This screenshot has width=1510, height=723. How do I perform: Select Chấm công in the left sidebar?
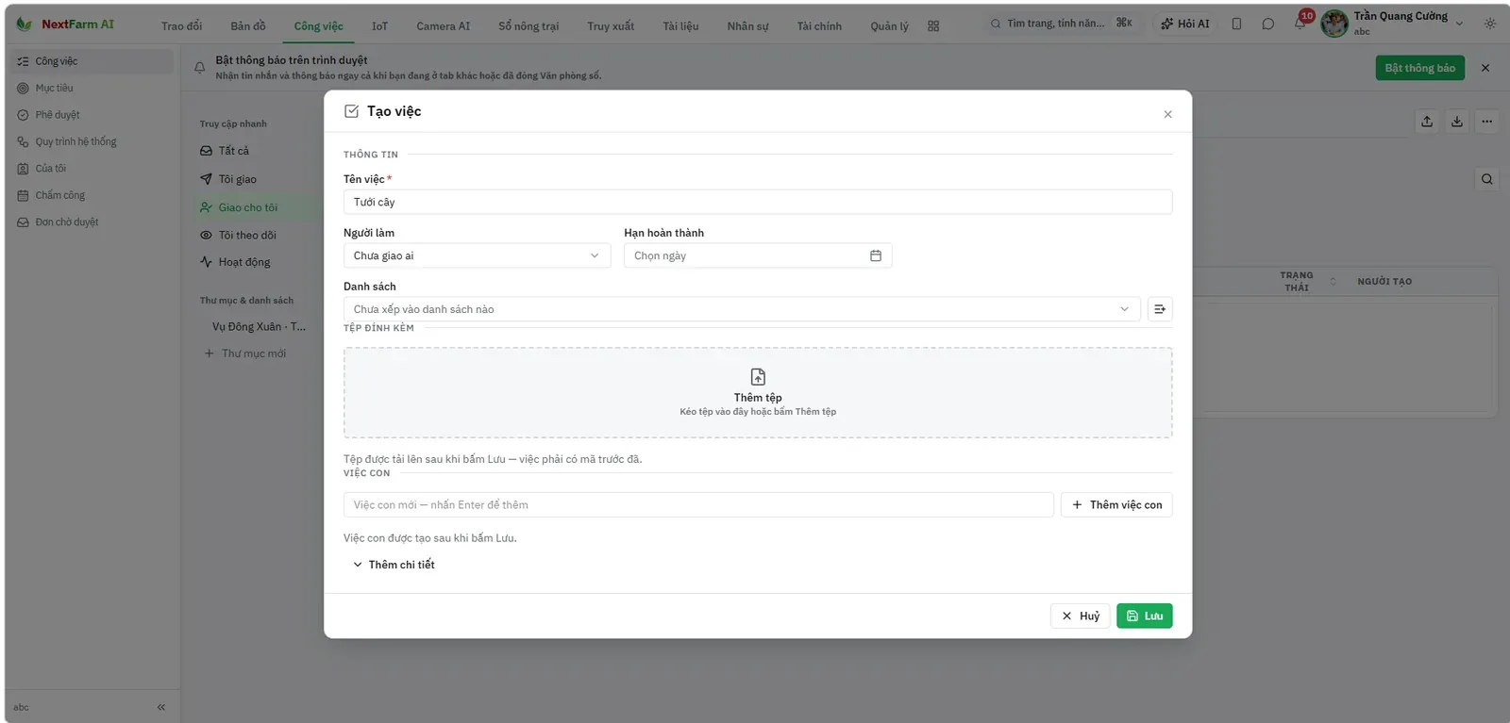click(x=91, y=195)
